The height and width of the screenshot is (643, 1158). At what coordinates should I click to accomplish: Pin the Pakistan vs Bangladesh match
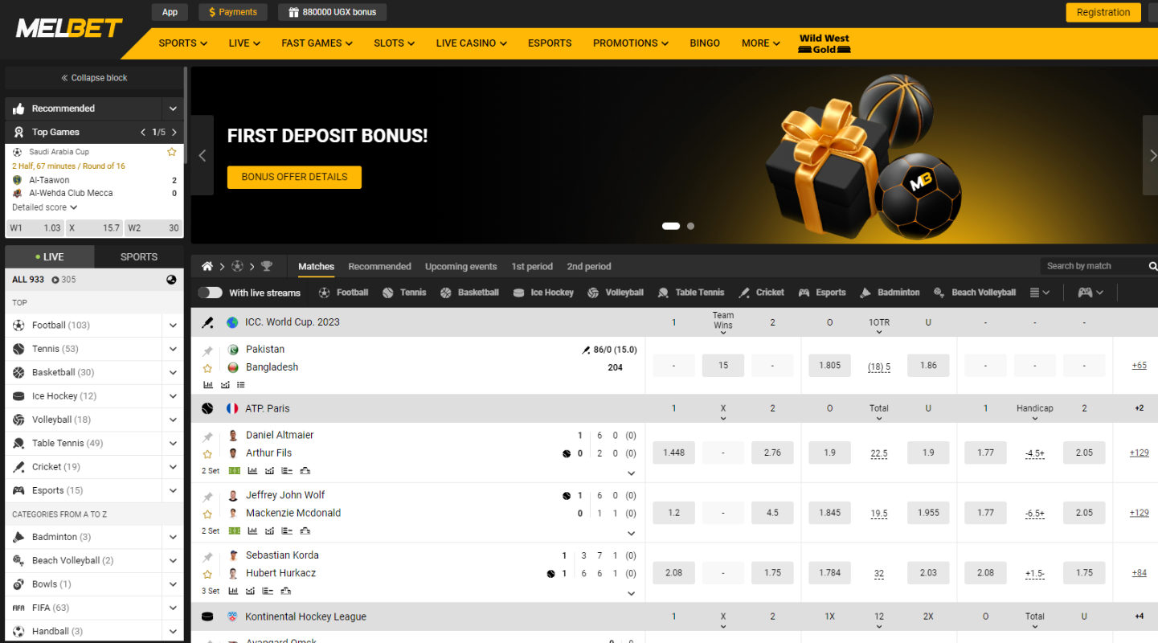point(207,351)
